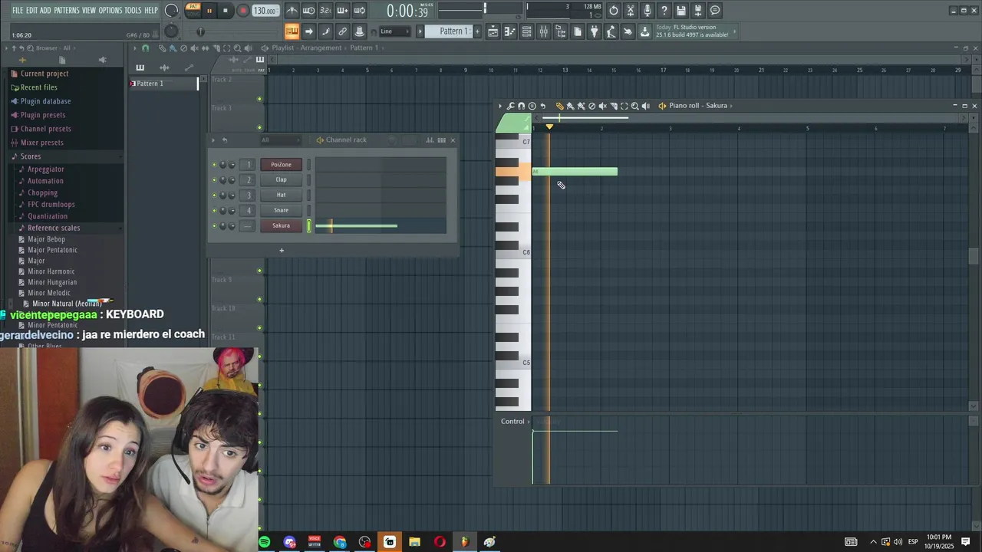Toggle the Sakura channel select indicator
Viewport: 982px width, 552px height.
tap(309, 225)
